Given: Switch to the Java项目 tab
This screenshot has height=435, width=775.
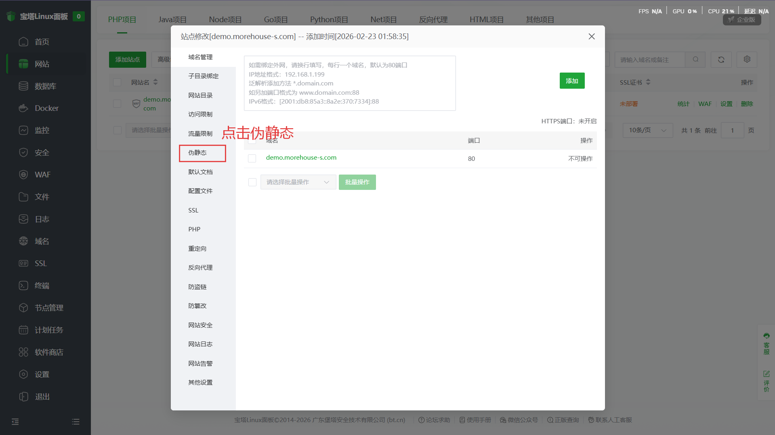Looking at the screenshot, I should (x=172, y=19).
